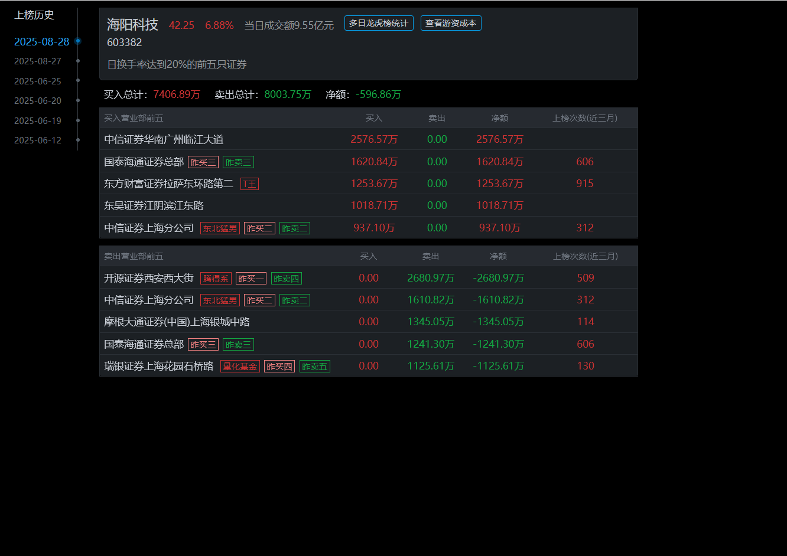The height and width of the screenshot is (556, 787).
Task: Click 昨卖二 tag in the buy table
Action: pyautogui.click(x=295, y=228)
